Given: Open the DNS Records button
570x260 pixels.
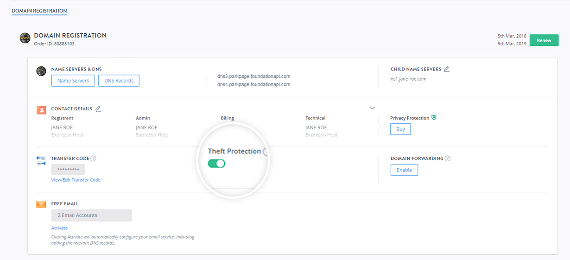Looking at the screenshot, I should (x=119, y=81).
